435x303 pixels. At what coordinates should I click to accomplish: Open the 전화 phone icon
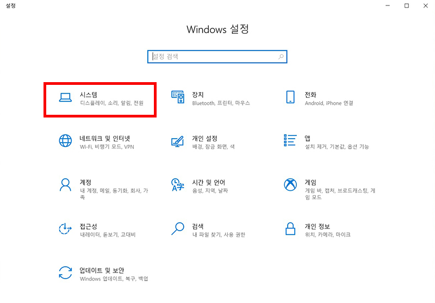(290, 97)
